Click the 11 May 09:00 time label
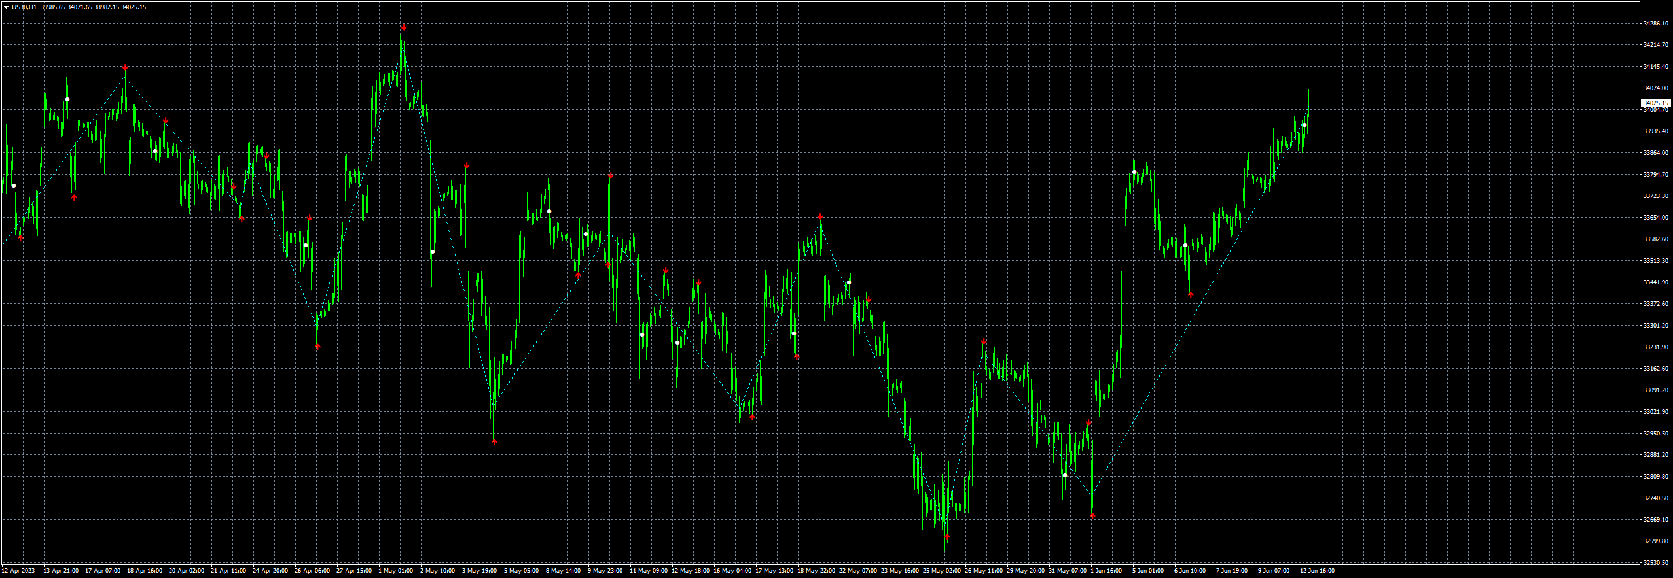This screenshot has width=1673, height=578. pos(649,571)
